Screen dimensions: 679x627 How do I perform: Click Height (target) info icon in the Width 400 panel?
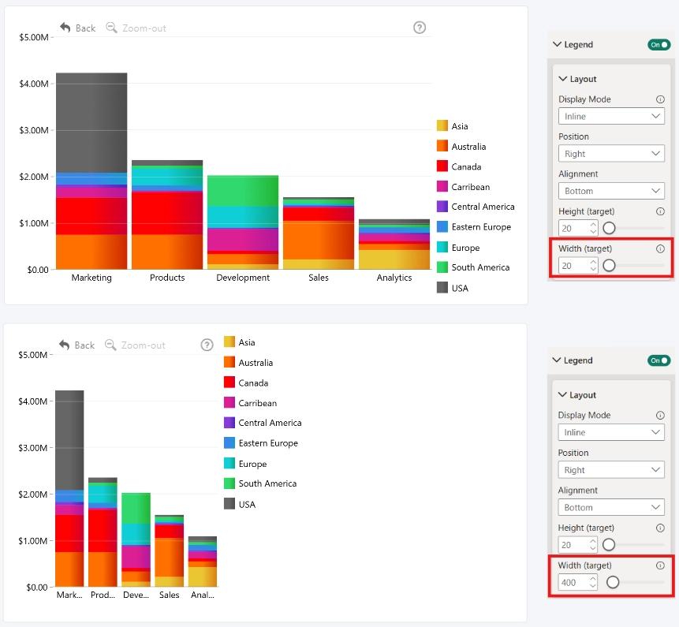(660, 528)
